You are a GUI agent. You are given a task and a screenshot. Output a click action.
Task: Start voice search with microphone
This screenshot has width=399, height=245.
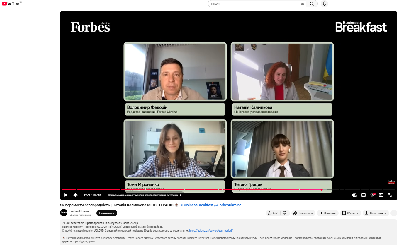(324, 4)
